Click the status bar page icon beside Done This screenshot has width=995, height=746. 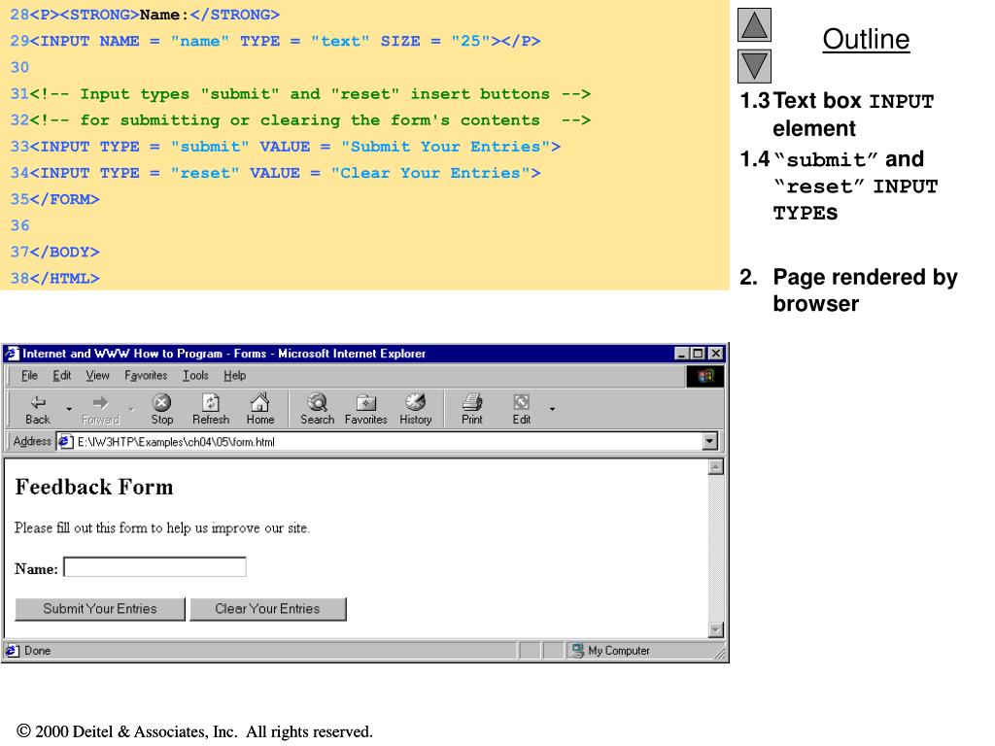(12, 650)
